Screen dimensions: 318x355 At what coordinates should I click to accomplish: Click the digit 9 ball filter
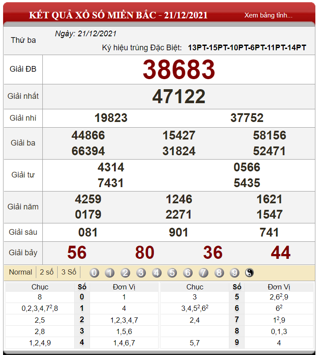[235, 273]
